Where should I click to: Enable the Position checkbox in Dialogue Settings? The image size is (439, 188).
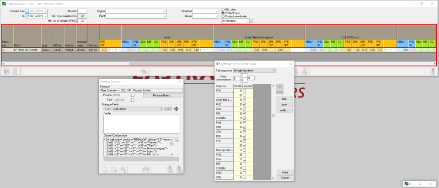tap(132, 95)
